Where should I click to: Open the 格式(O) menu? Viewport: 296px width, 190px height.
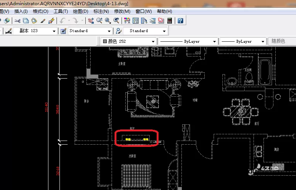40,11
